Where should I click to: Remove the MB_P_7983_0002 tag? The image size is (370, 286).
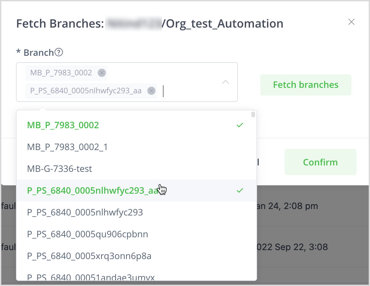pyautogui.click(x=102, y=73)
